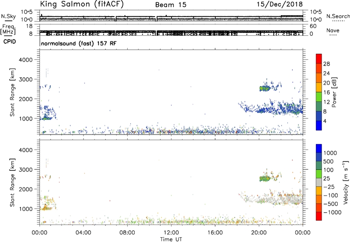
Task: Pick the orange Velocity segment between -100 and -500
Action: (x=319, y=199)
